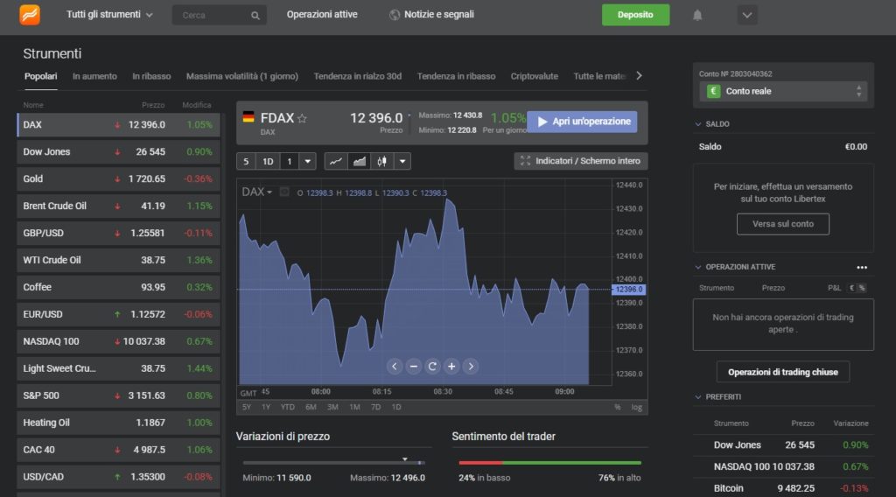Click the green Deposito button
The image size is (896, 497).
(635, 15)
